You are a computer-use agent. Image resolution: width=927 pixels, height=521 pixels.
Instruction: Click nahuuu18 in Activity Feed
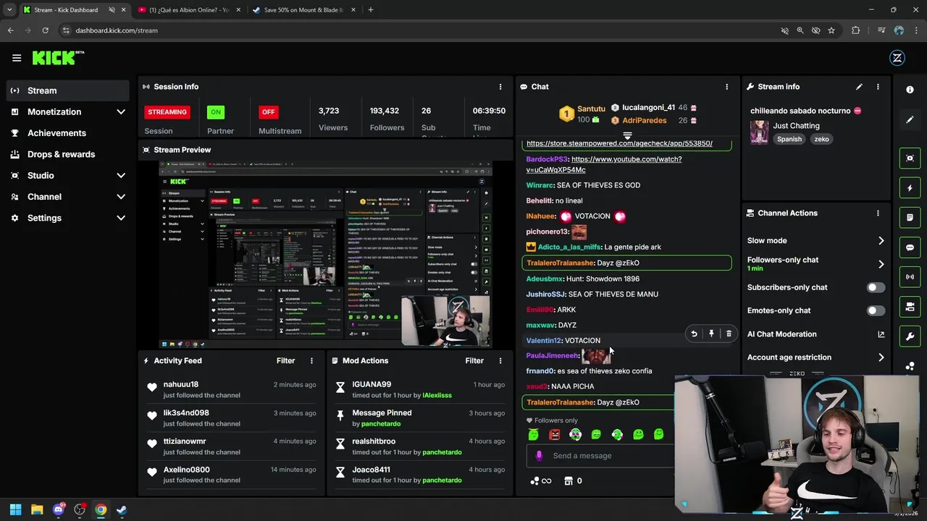[x=180, y=385]
